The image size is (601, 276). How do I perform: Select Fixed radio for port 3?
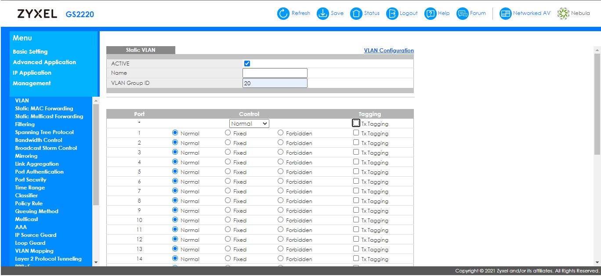[x=228, y=153]
